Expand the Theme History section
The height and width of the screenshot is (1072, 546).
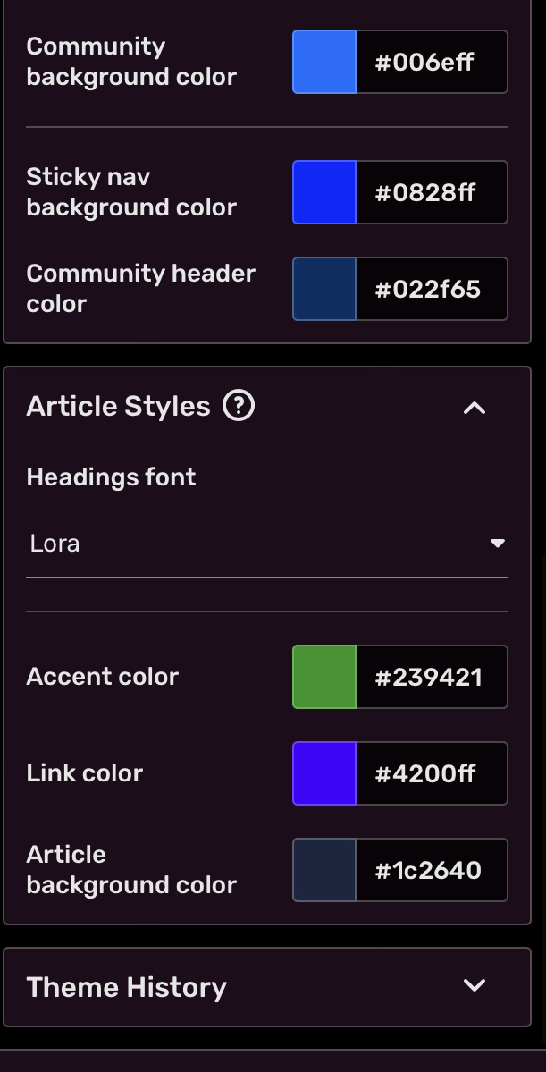click(474, 984)
